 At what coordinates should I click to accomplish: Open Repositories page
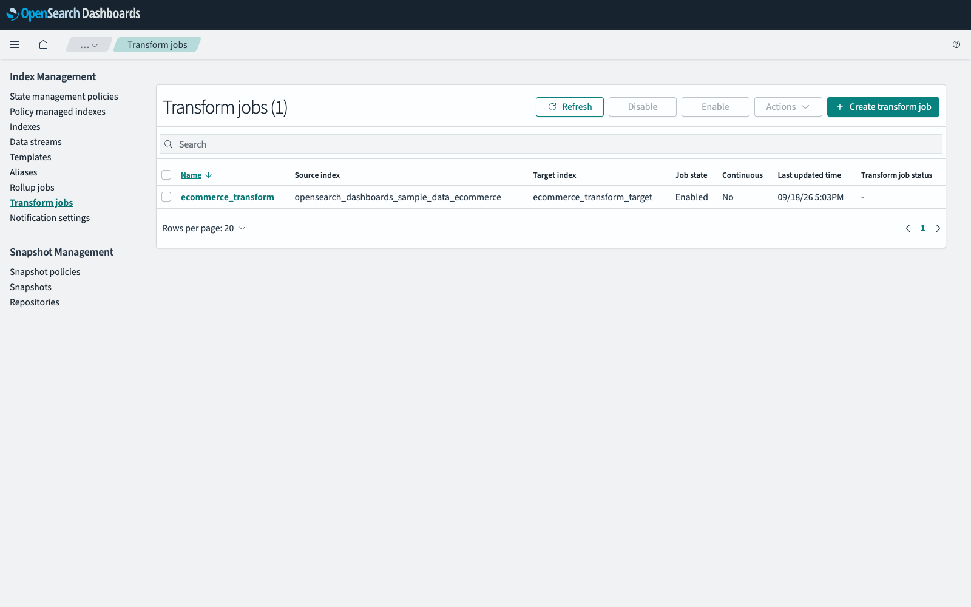pos(35,302)
